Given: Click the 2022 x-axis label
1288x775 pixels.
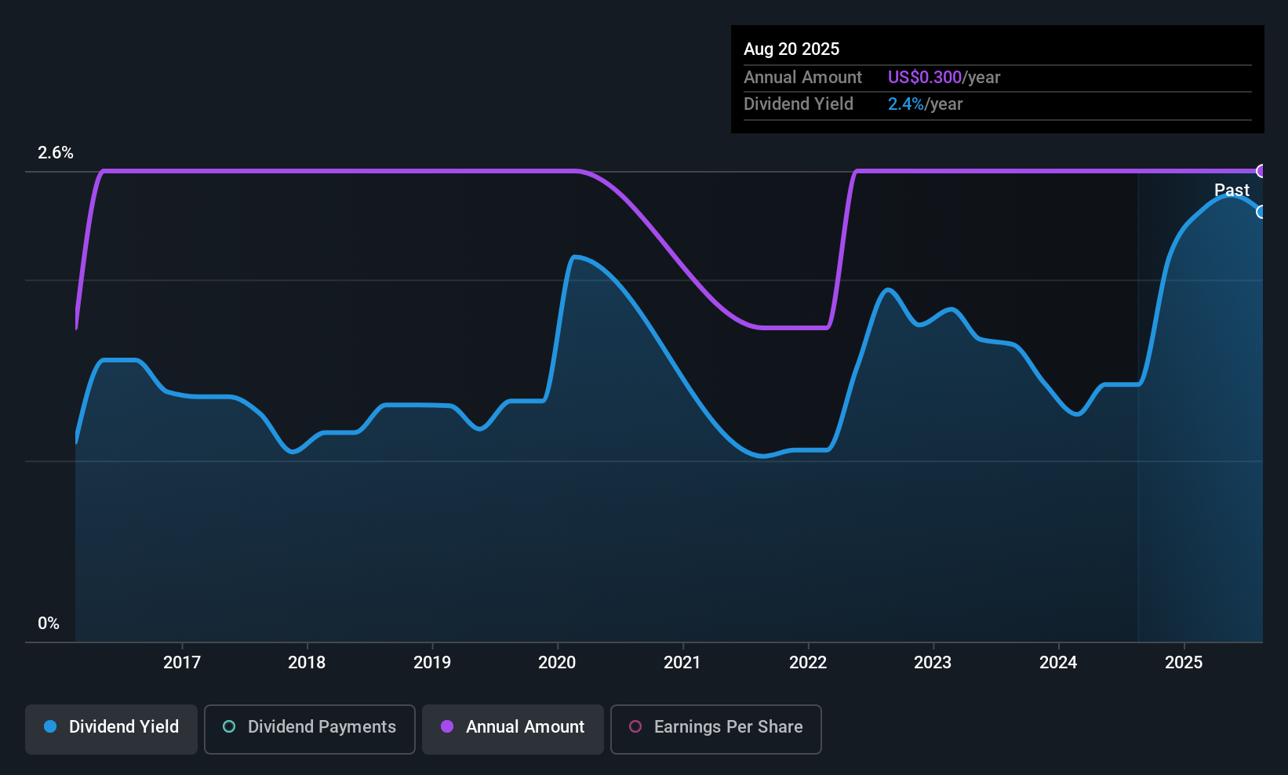Looking at the screenshot, I should pyautogui.click(x=808, y=663).
